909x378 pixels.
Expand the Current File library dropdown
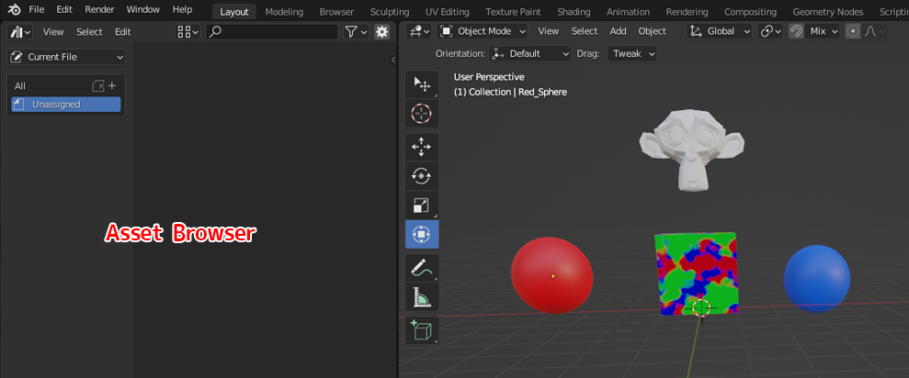point(66,57)
